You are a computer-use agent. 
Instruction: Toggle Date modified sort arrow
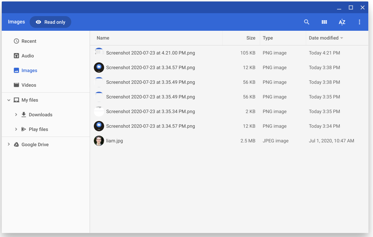(342, 38)
